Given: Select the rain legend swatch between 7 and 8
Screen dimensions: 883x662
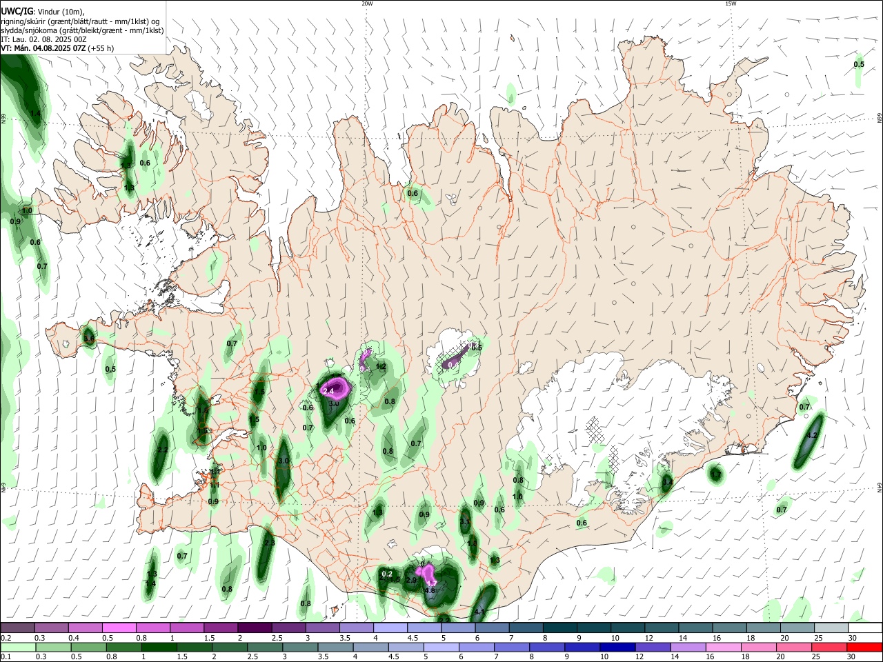Looking at the screenshot, I should (x=512, y=647).
